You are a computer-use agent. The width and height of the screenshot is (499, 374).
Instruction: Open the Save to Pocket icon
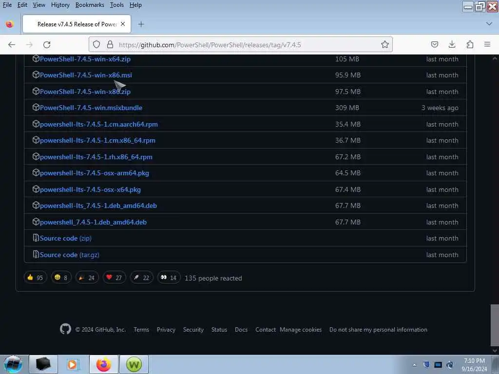pyautogui.click(x=434, y=44)
